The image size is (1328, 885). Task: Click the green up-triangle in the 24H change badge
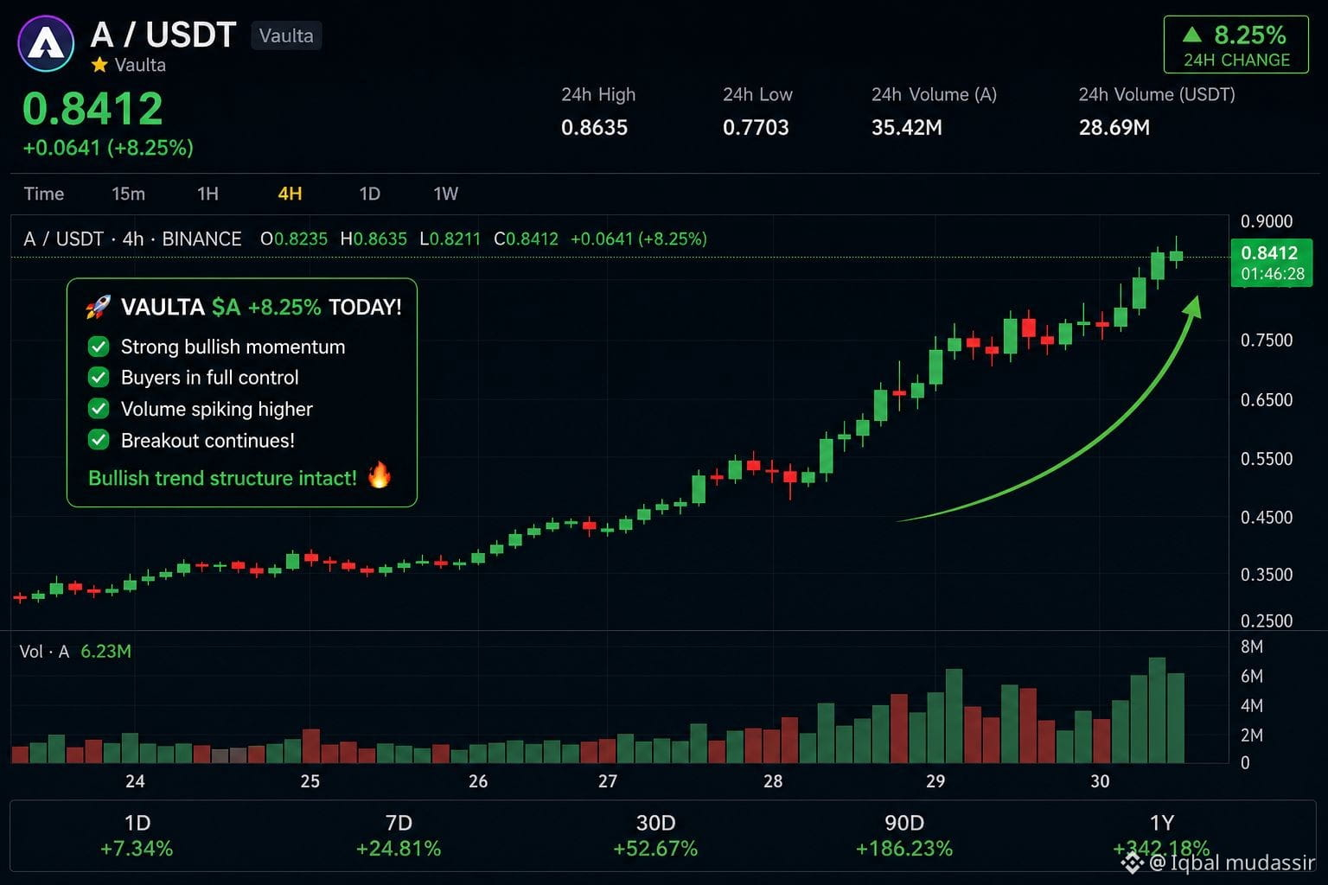(x=1192, y=35)
